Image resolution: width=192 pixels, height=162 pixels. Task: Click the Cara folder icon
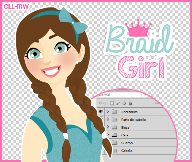pyautogui.click(x=115, y=135)
